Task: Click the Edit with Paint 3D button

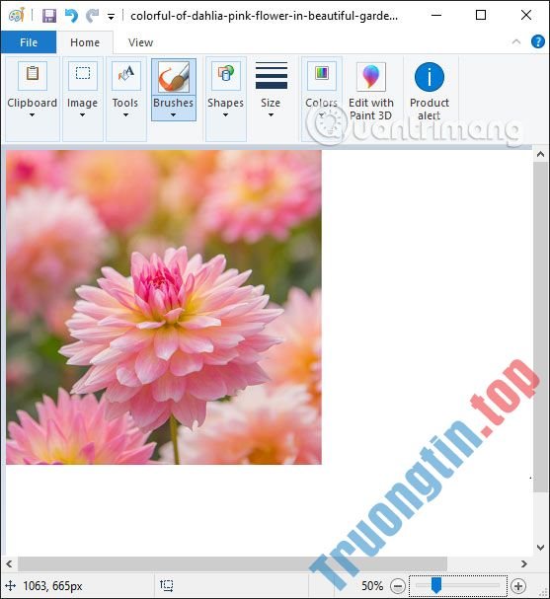Action: click(x=370, y=92)
